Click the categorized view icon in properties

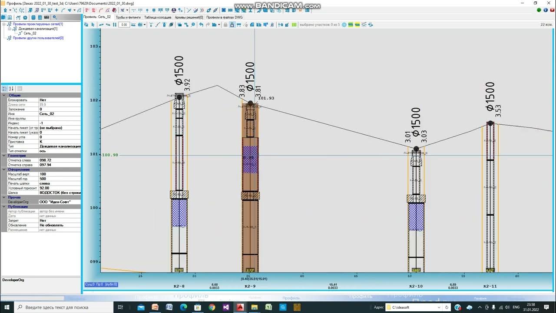[x=5, y=89]
